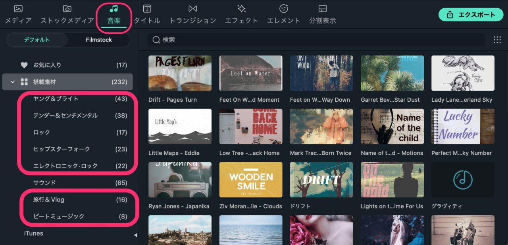Select the Feet on Water mountain thumbnail
The height and width of the screenshot is (245, 508).
[x=251, y=73]
